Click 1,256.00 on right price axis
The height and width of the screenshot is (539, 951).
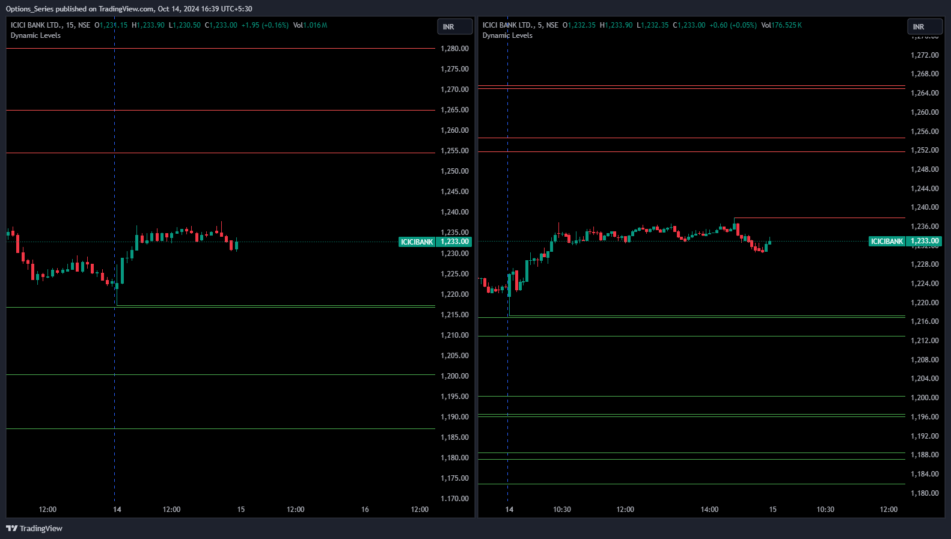click(x=925, y=132)
